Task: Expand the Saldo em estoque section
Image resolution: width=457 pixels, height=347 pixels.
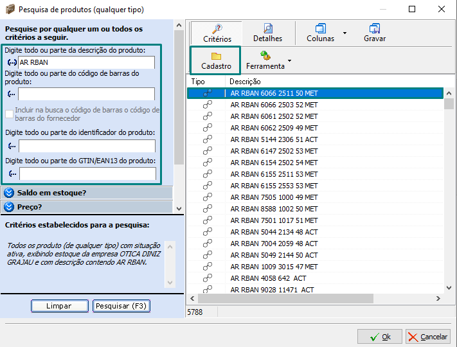Action: click(87, 193)
